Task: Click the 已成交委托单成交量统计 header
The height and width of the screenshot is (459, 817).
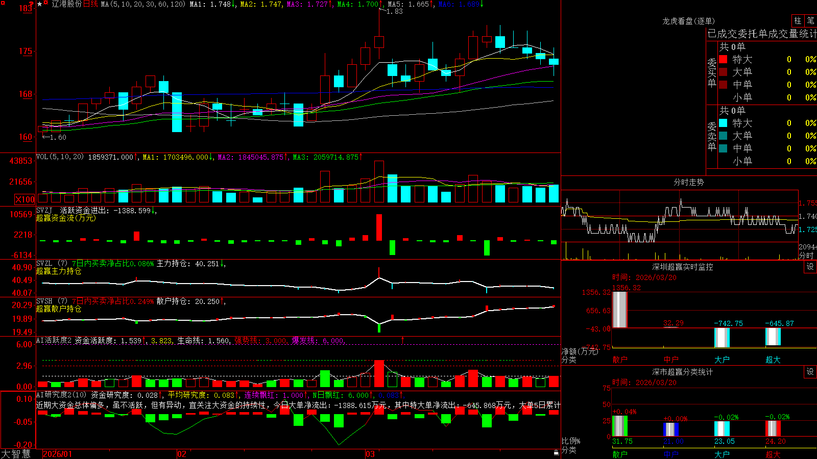Action: 762,34
